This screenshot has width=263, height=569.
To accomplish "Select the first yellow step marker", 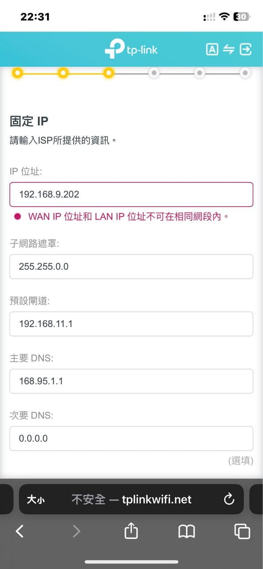I will [x=18, y=73].
